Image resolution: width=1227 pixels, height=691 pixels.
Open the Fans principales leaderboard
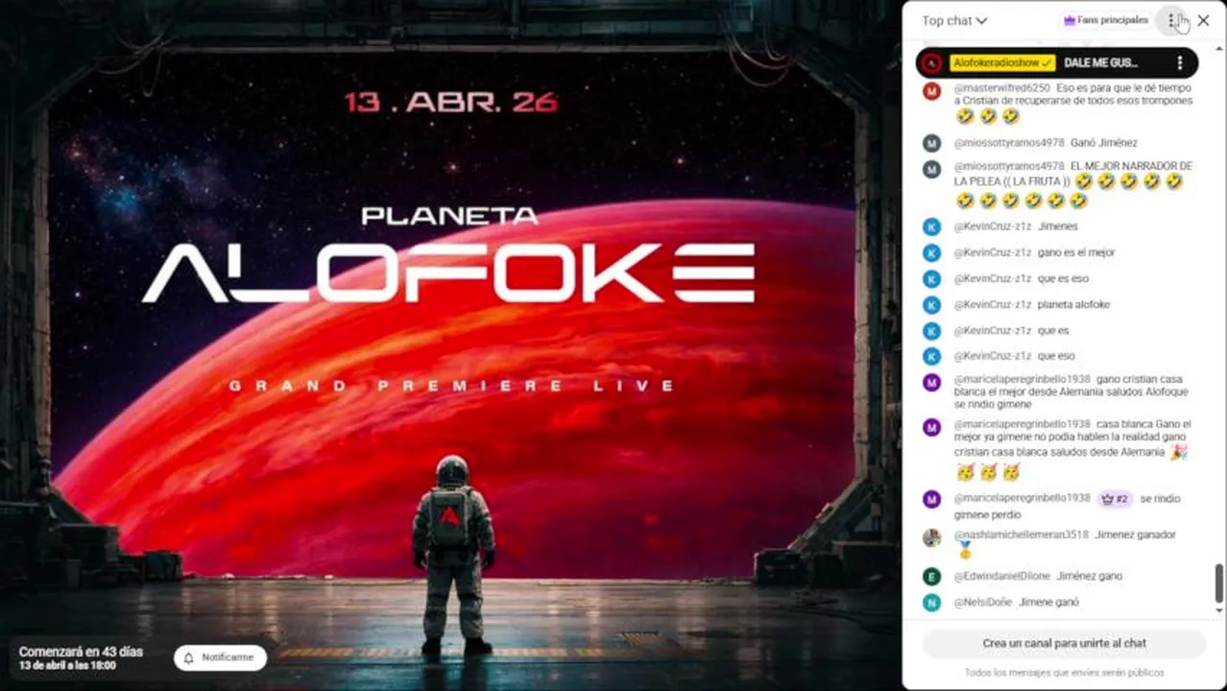click(x=1106, y=20)
